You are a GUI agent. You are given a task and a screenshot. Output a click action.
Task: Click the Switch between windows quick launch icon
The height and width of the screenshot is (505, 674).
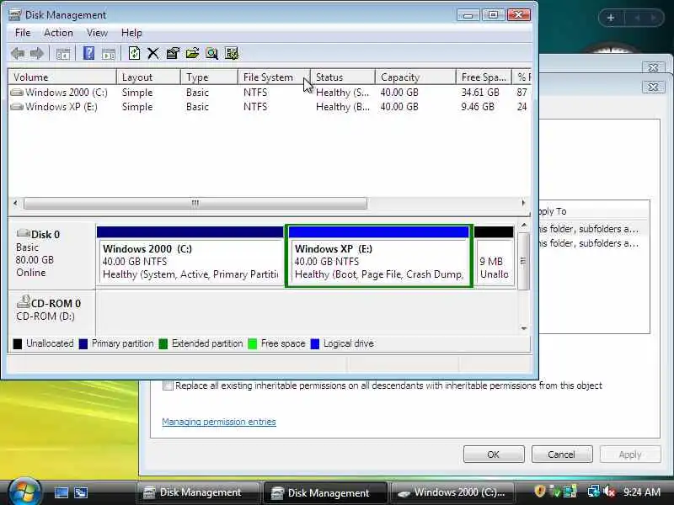[81, 492]
